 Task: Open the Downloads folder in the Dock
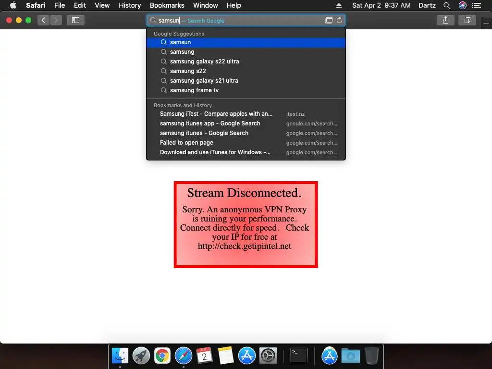[x=351, y=356]
